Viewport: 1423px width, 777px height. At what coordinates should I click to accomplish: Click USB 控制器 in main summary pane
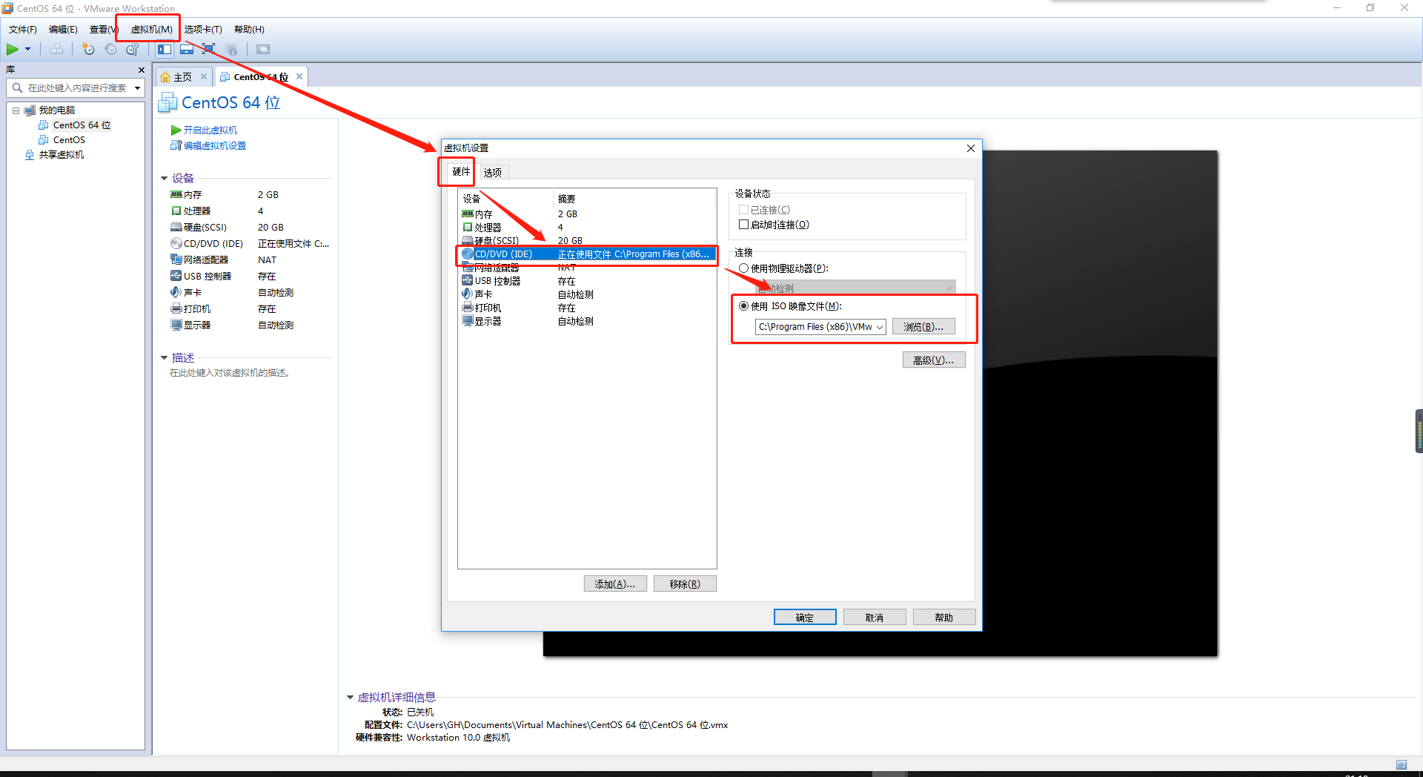coord(208,277)
